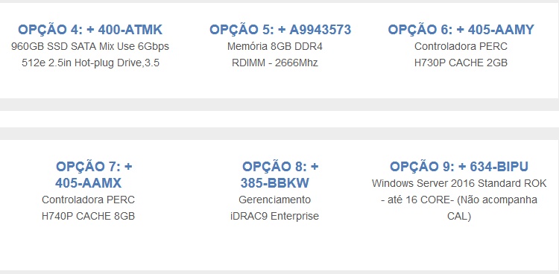Click the 385-BBKW part number line
This screenshot has width=559, height=274.
point(275,183)
